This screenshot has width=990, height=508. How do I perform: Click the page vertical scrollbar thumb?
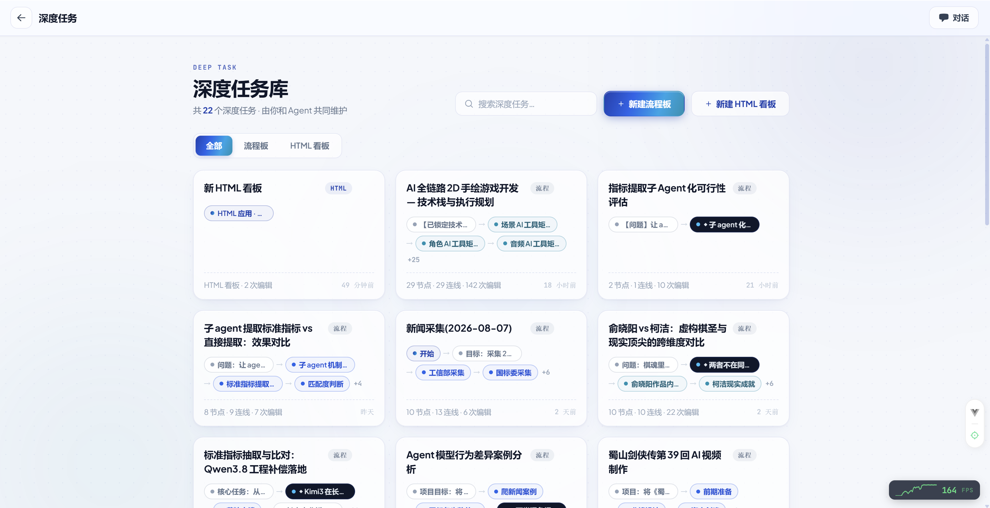click(x=987, y=134)
